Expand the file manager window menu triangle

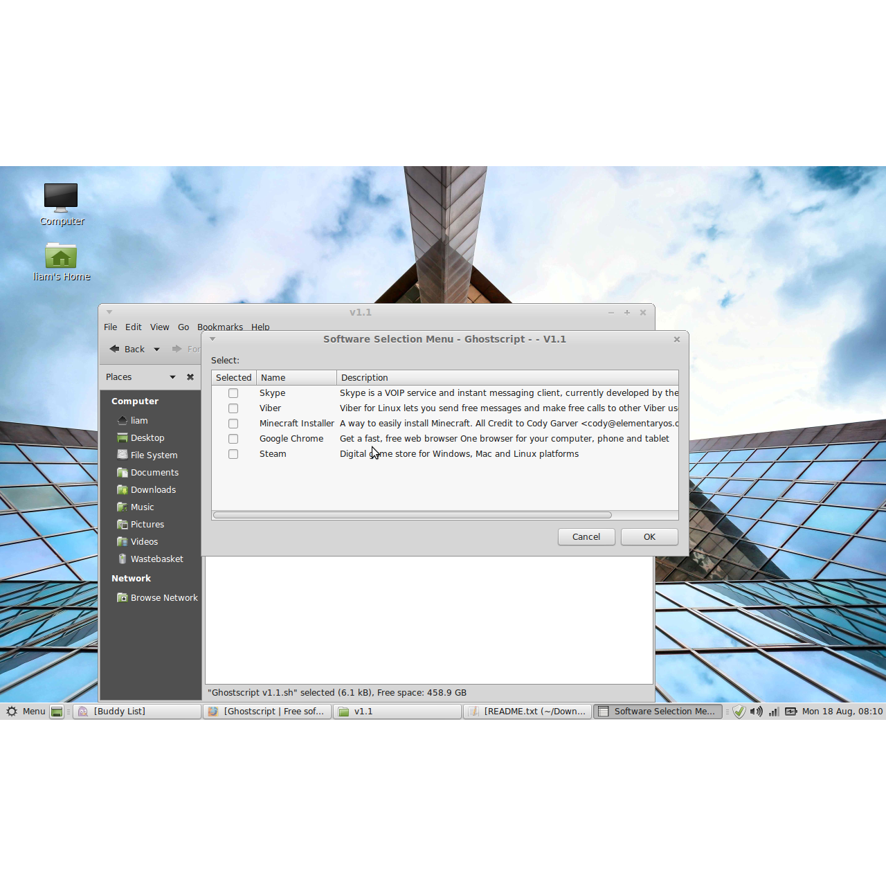[108, 312]
